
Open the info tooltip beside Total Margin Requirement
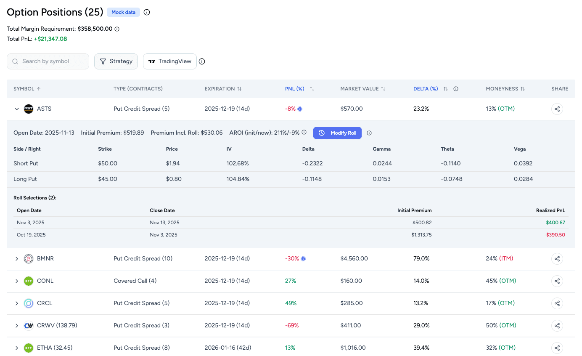117,29
